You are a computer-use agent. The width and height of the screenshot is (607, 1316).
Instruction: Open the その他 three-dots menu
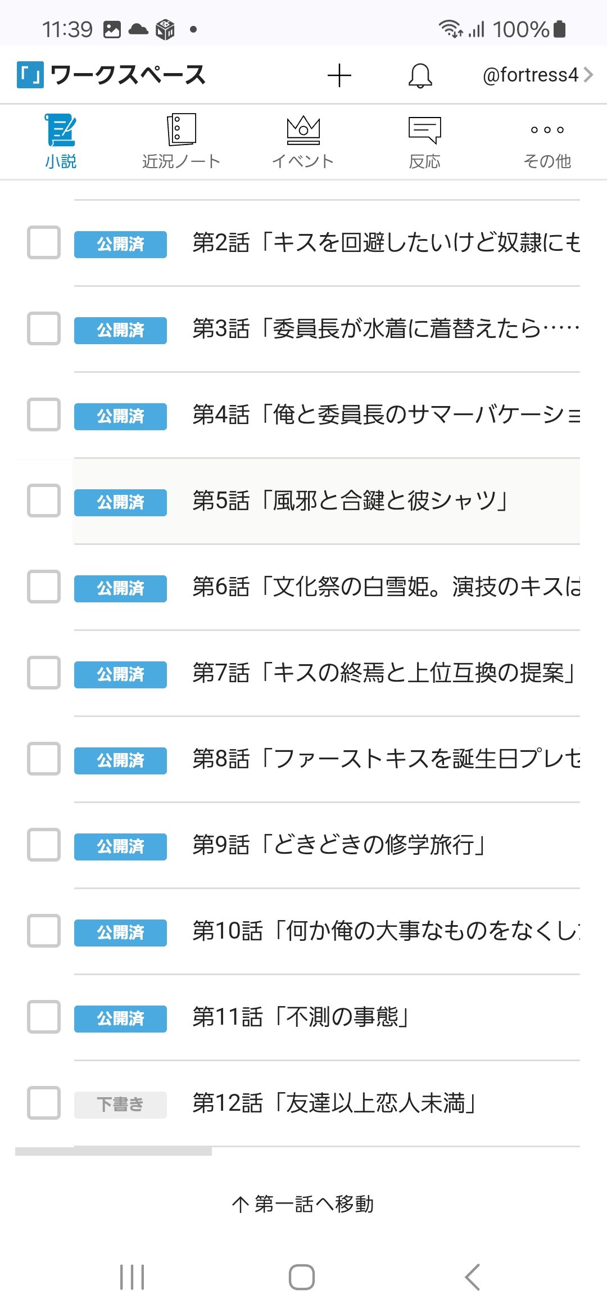[x=547, y=130]
